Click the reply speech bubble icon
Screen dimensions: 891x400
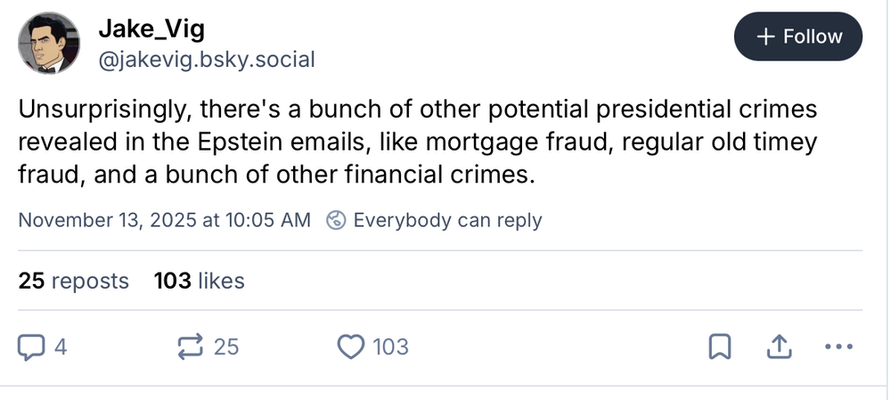(32, 346)
